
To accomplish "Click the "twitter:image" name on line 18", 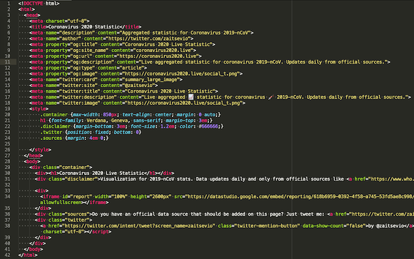I will 80,103.
